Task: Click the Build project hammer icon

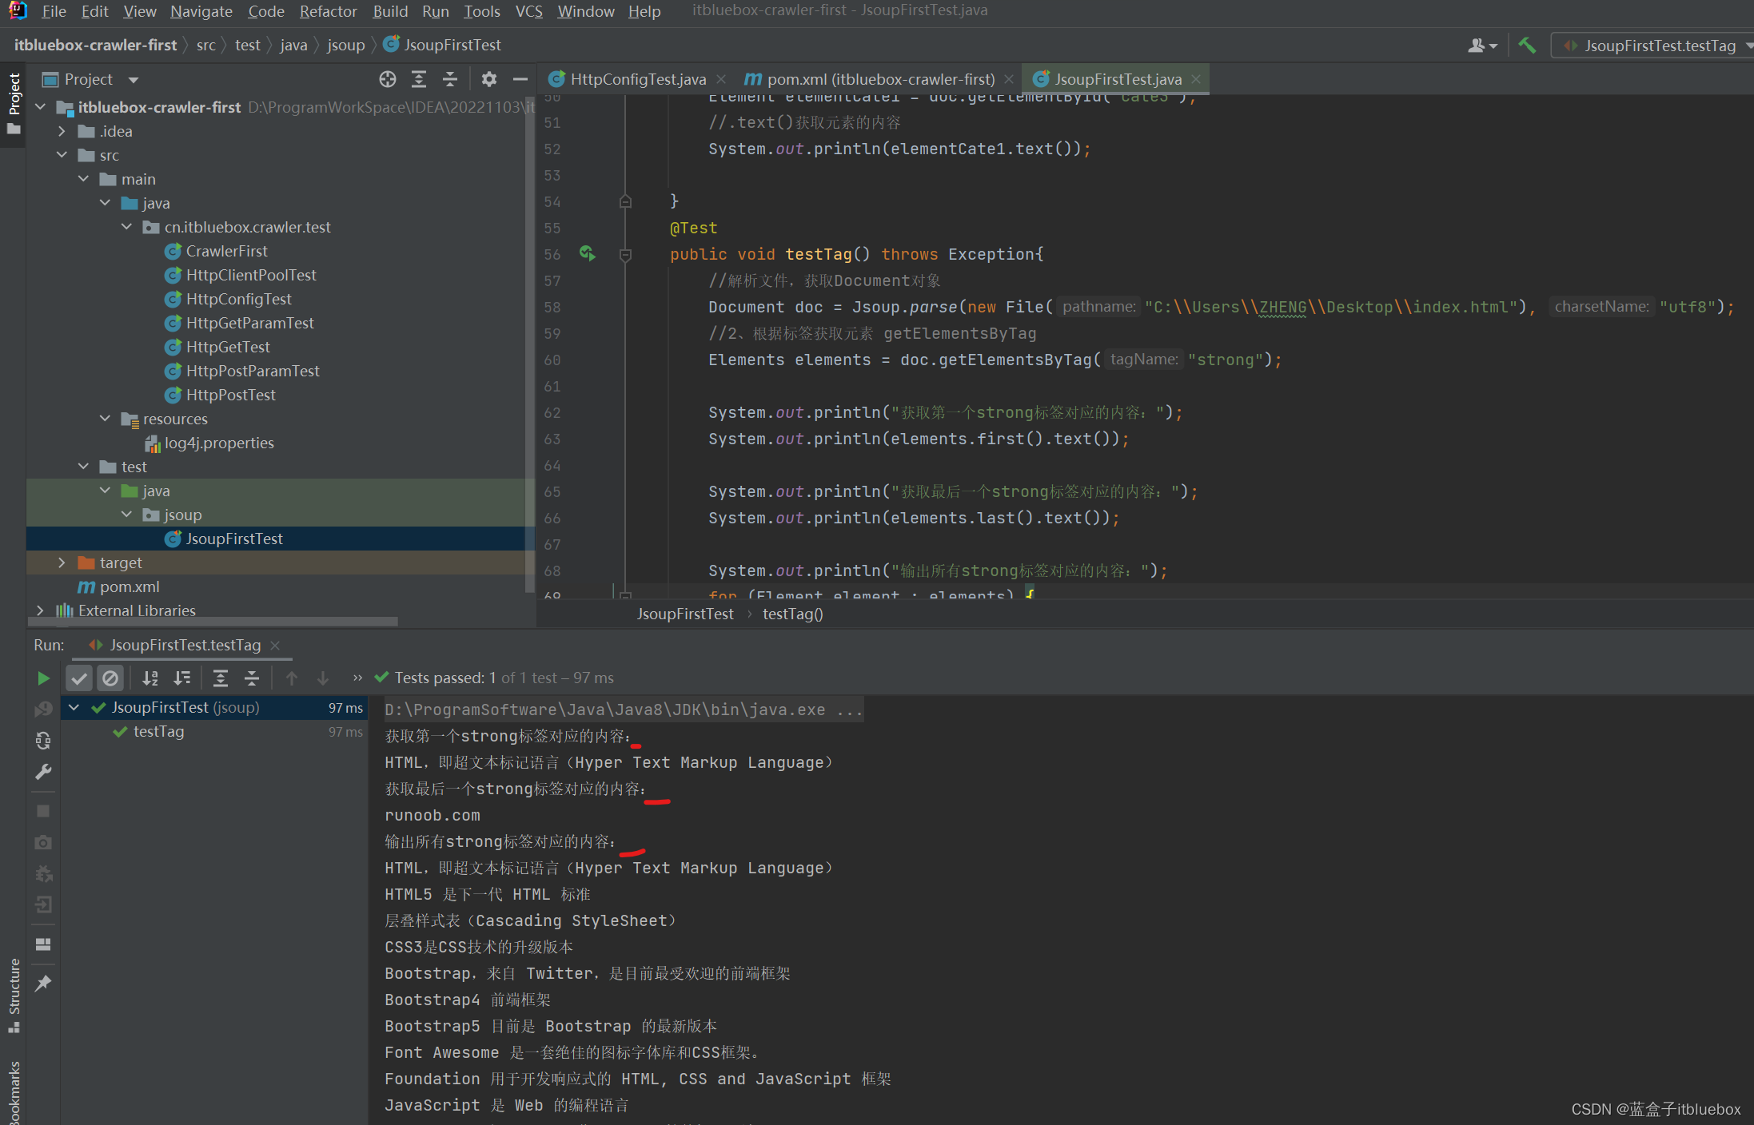Action: [1527, 46]
